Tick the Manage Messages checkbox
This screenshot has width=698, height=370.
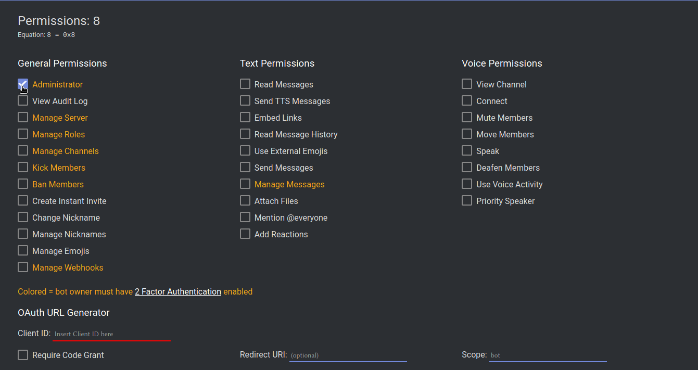(245, 184)
